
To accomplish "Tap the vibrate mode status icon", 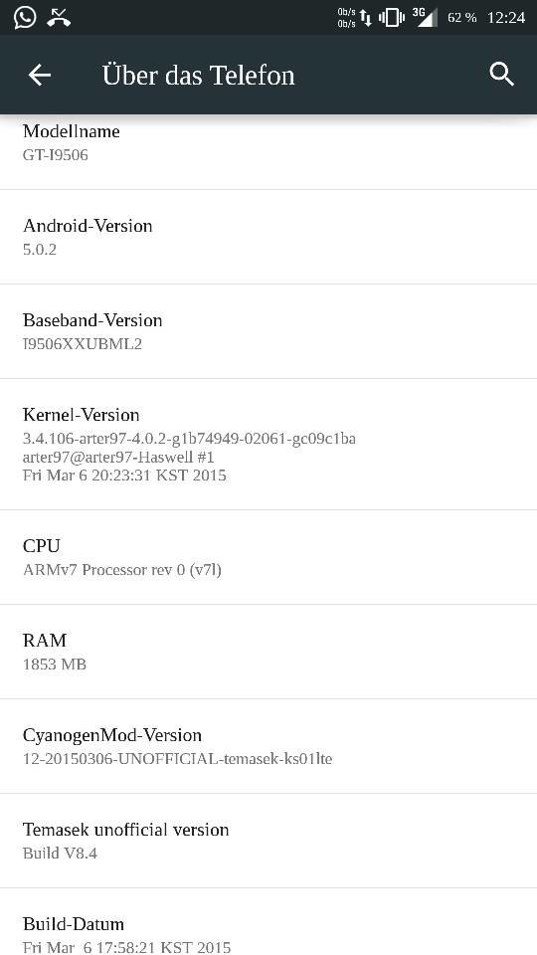I will click(x=392, y=17).
